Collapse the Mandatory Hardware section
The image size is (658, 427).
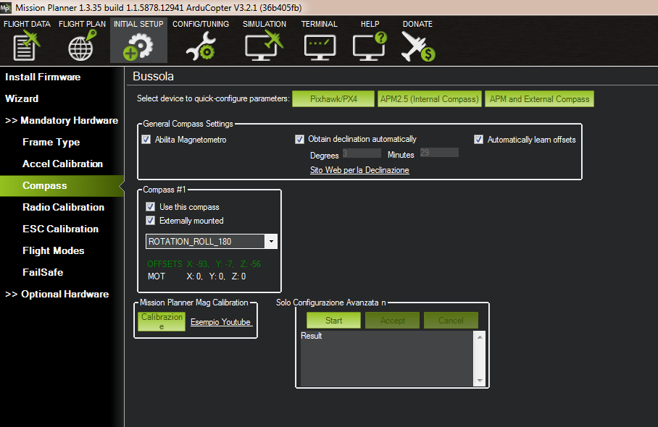point(62,120)
